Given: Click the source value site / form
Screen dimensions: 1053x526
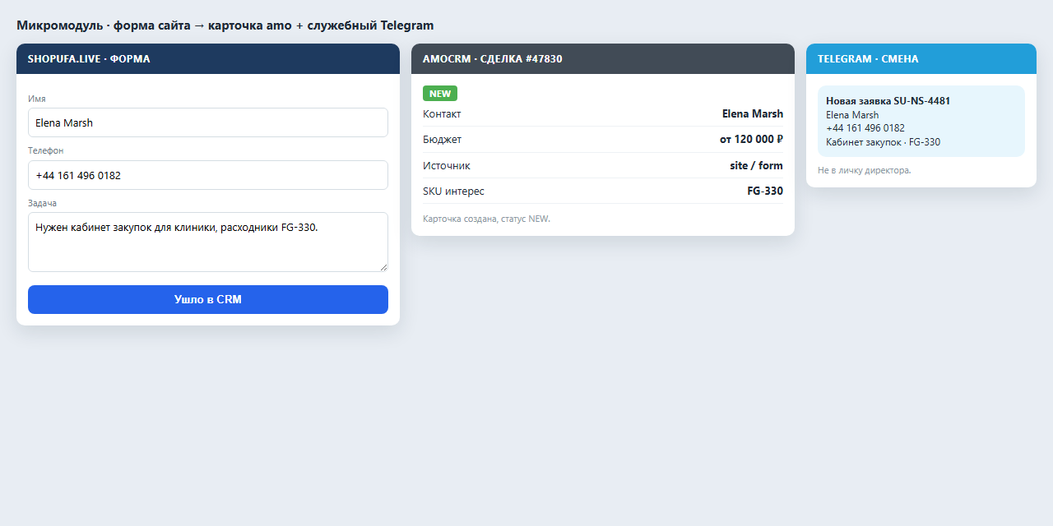Looking at the screenshot, I should pos(756,165).
